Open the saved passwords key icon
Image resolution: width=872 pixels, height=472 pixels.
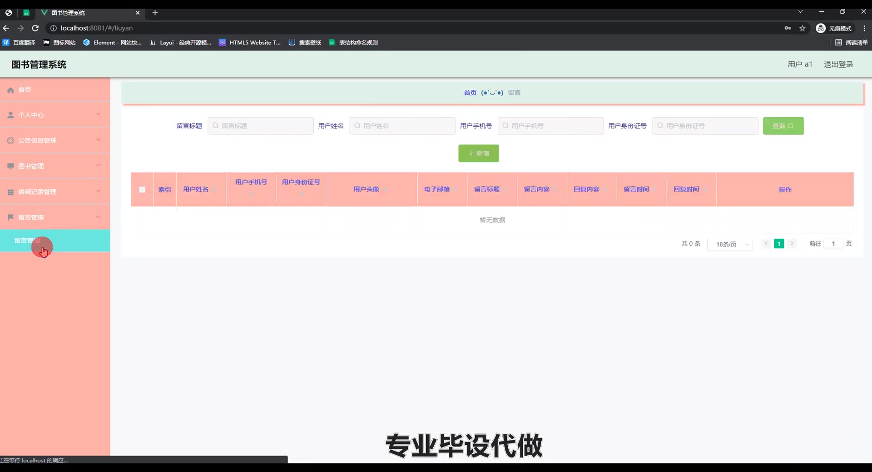pos(788,28)
